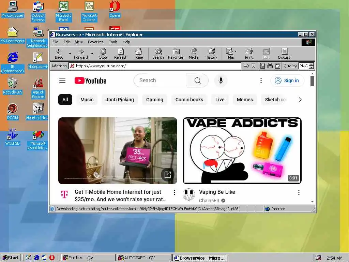Select the Memes category chip

[245, 100]
